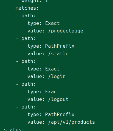Screen dimensions: 113x131
Task: Click the '/productpage' value text
Action: (66, 31)
